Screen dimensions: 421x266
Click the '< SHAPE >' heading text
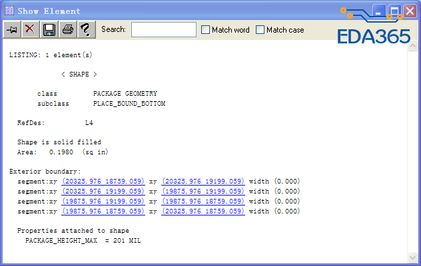(x=79, y=74)
